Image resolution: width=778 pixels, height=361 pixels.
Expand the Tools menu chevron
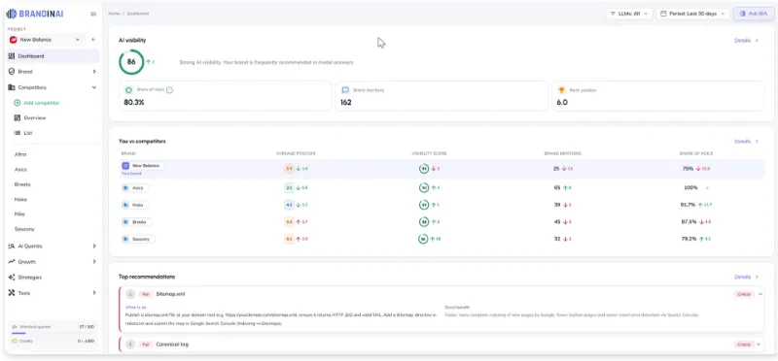94,293
